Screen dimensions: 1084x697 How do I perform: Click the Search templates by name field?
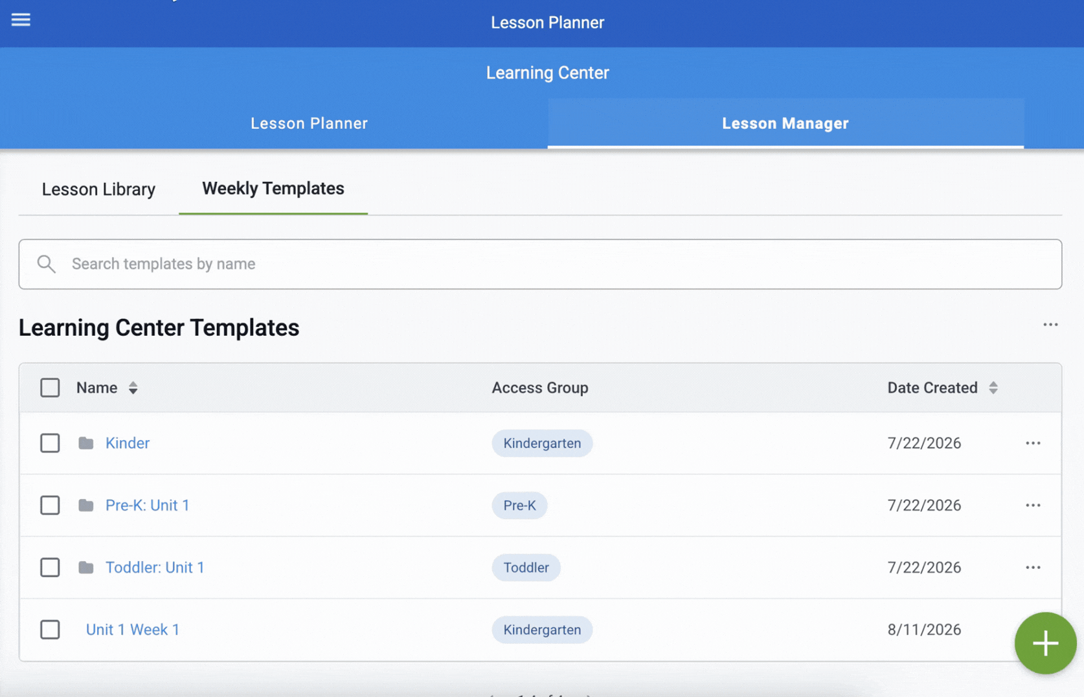[x=540, y=264]
